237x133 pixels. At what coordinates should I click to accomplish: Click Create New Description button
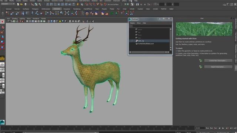click(218, 61)
